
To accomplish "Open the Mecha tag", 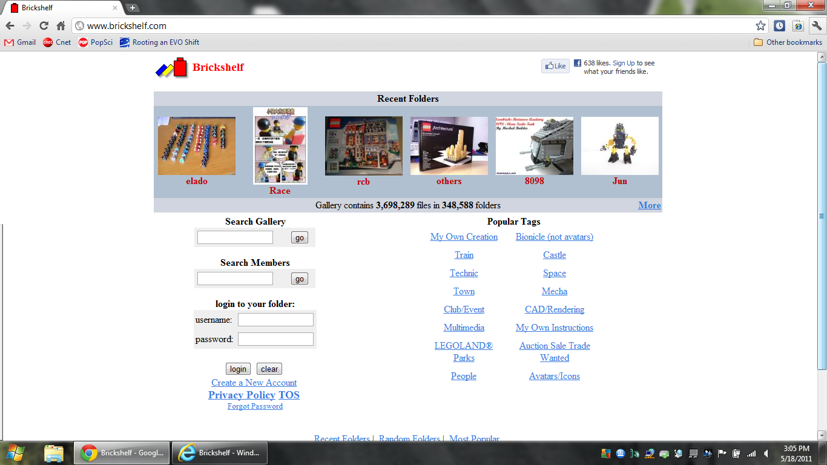I will (x=555, y=291).
